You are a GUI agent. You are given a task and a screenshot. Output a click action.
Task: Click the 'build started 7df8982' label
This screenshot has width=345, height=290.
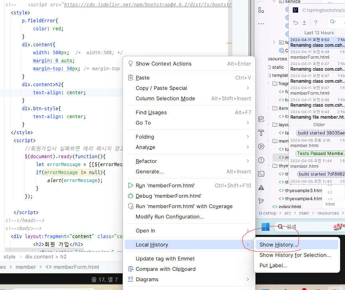[x=321, y=174]
